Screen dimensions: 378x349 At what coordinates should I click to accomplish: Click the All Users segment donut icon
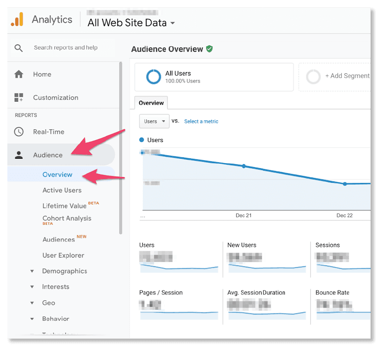coord(154,77)
